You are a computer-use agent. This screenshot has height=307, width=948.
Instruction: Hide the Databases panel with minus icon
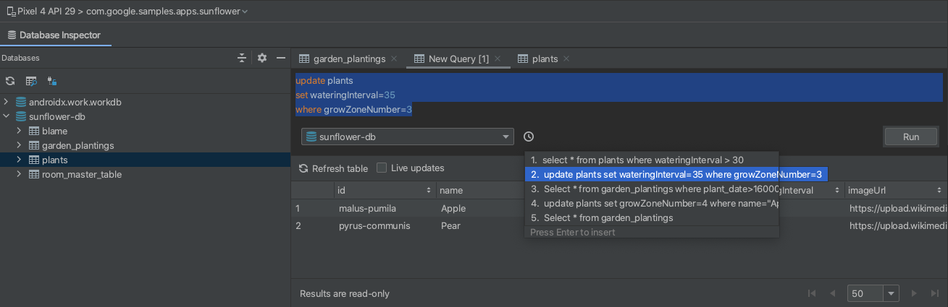[x=281, y=58]
